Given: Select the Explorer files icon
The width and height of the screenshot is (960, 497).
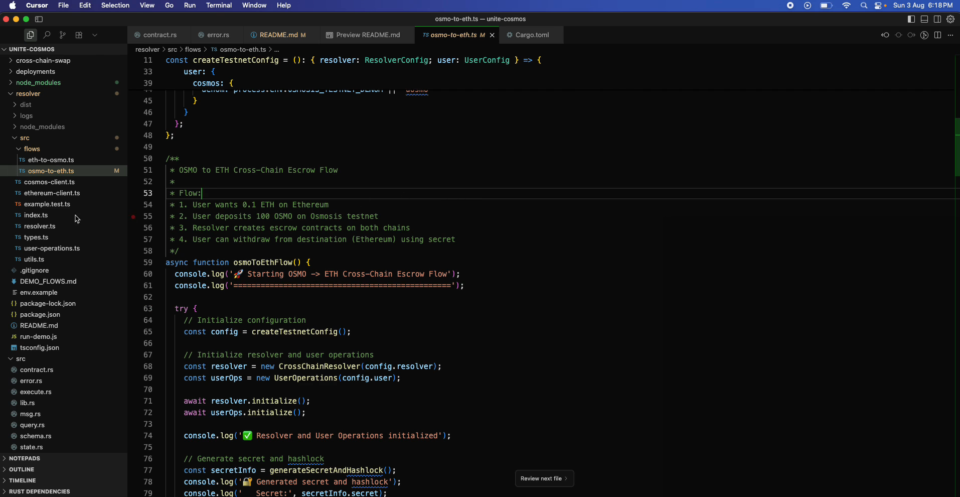Looking at the screenshot, I should [x=31, y=35].
